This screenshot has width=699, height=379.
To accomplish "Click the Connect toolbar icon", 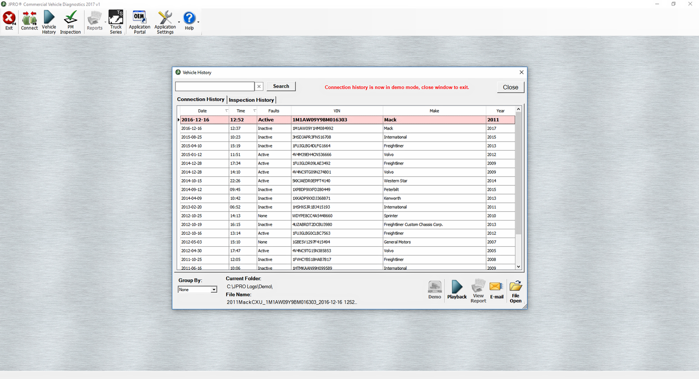I will pyautogui.click(x=29, y=21).
